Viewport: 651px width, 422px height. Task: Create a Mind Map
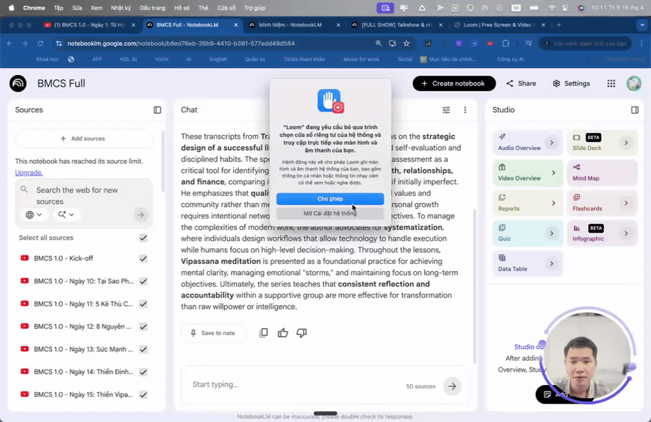click(x=602, y=173)
